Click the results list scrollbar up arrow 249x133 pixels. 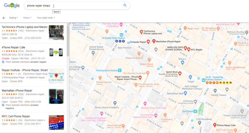[x=68, y=24]
